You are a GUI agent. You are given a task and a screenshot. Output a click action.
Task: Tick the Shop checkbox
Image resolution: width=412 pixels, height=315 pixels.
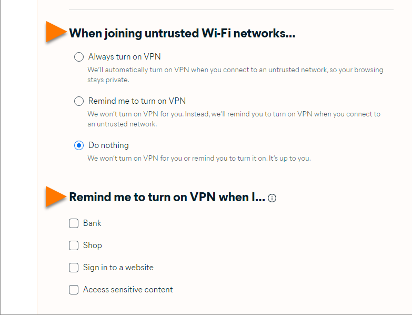tap(74, 245)
